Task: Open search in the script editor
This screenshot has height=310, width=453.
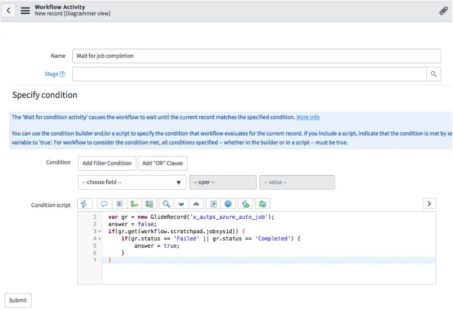Action: 166,204
